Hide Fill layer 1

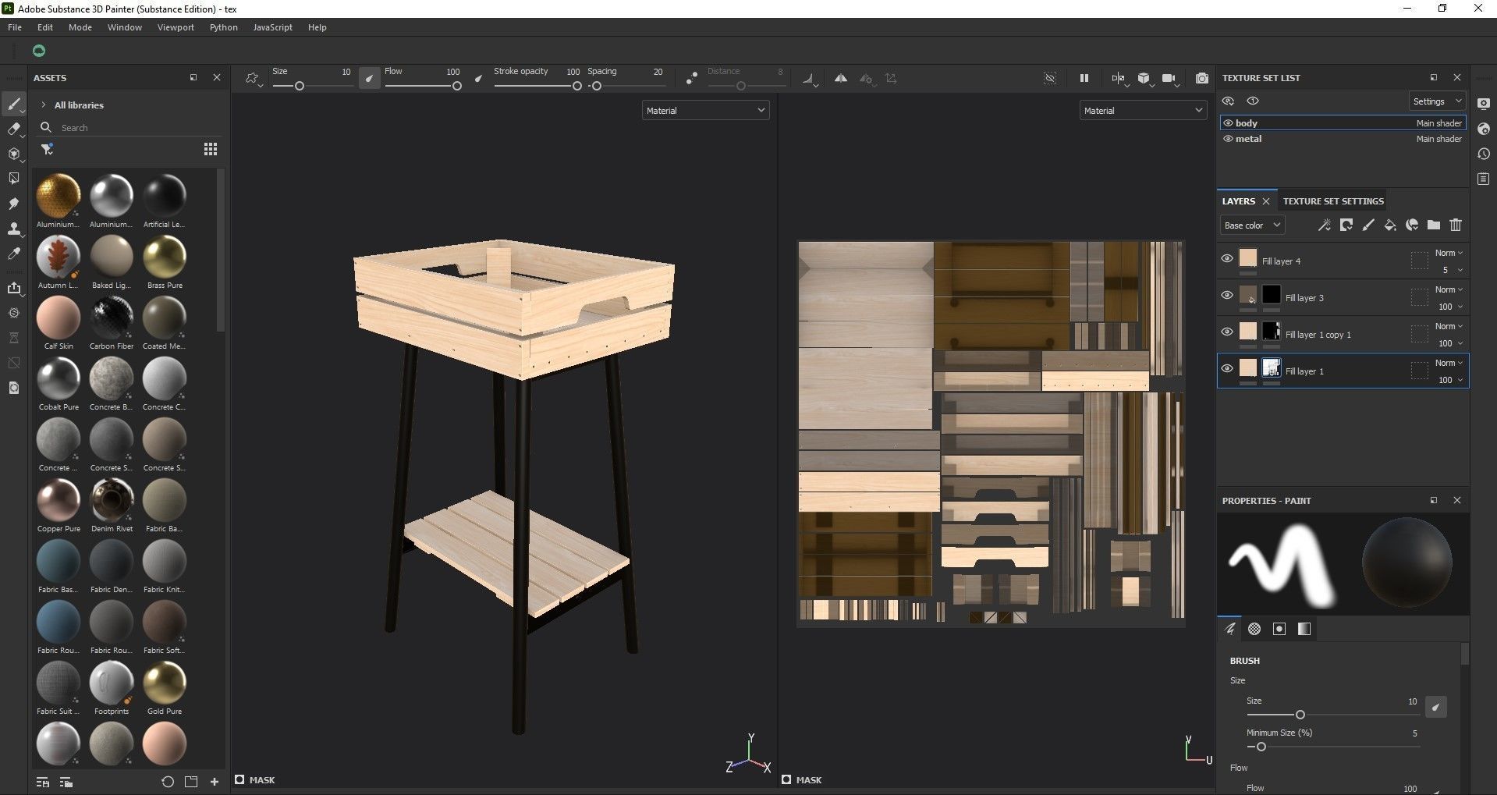(1226, 368)
